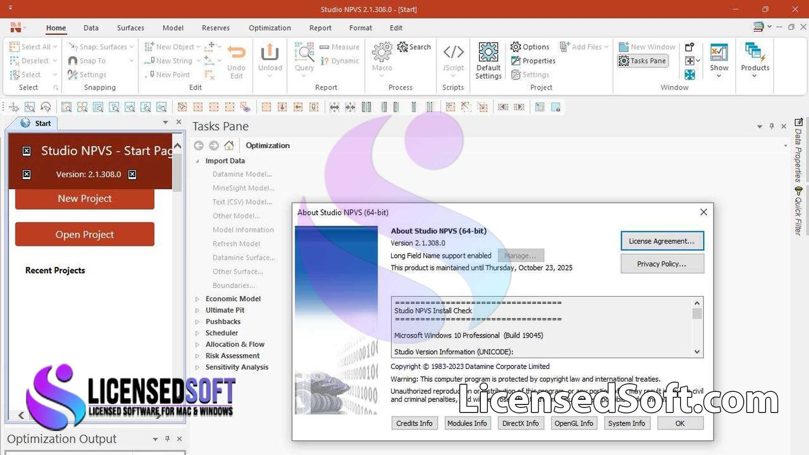
Task: Click the New Window icon
Action: tap(624, 47)
